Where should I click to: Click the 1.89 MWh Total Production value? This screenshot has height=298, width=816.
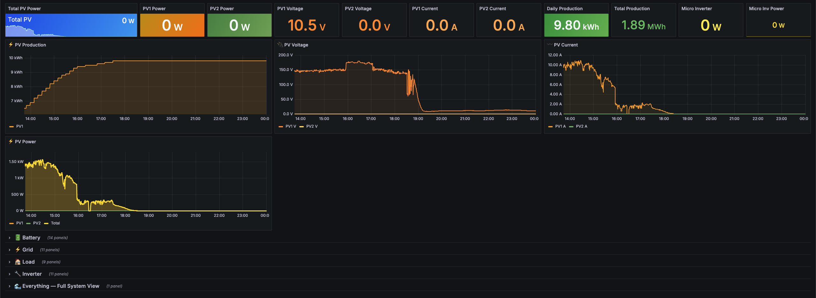(644, 25)
